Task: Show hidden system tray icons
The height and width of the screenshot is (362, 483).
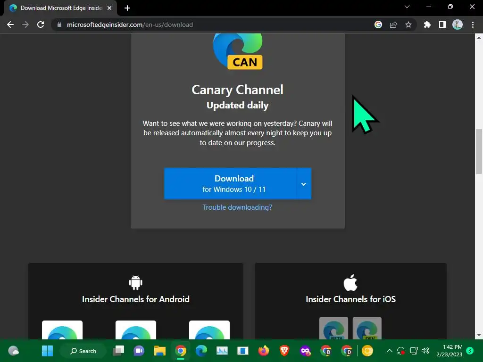Action: tap(389, 351)
